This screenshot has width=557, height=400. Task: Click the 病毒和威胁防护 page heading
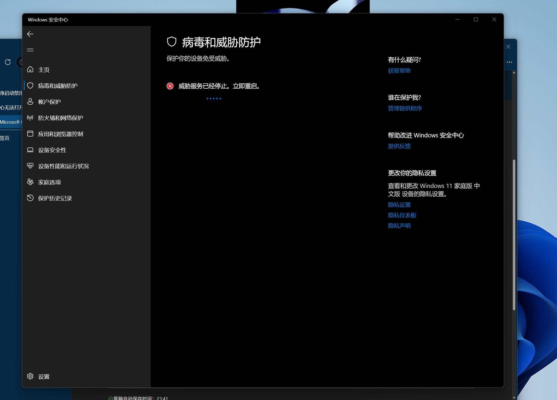(221, 42)
